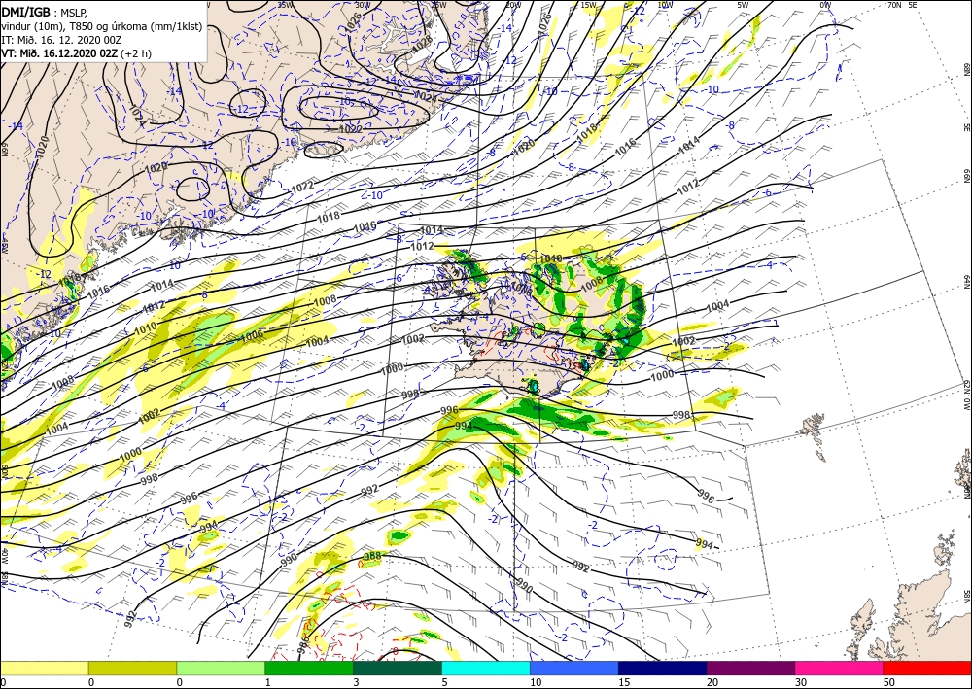Click the legend value label '15'
972x689 pixels.
click(624, 682)
